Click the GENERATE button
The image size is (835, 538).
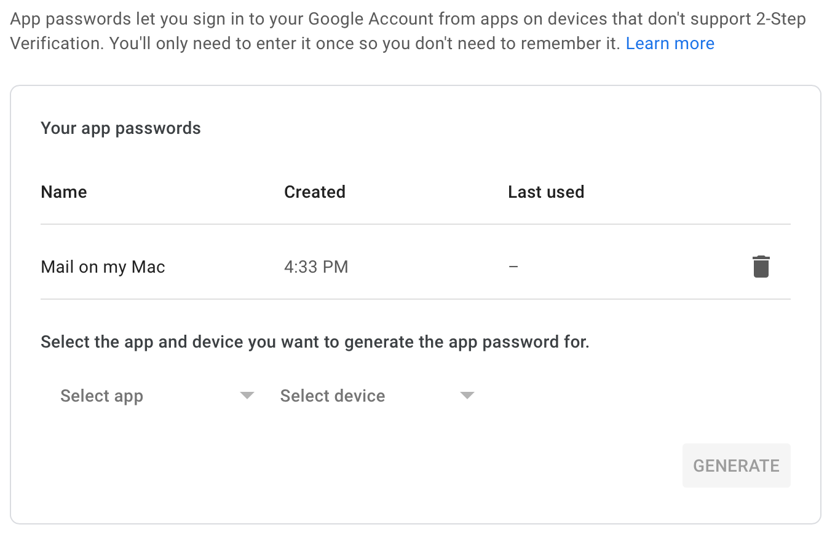[x=736, y=466]
